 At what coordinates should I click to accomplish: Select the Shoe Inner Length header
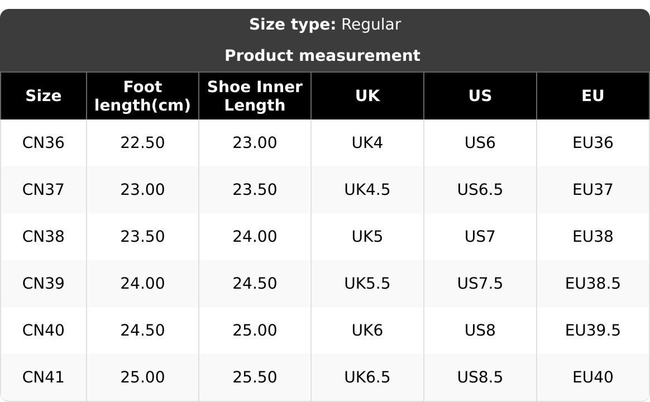point(255,96)
